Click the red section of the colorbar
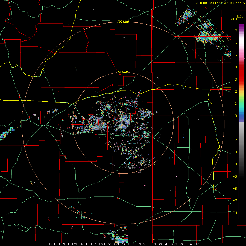The width and height of the screenshot is (246, 246). (241, 74)
